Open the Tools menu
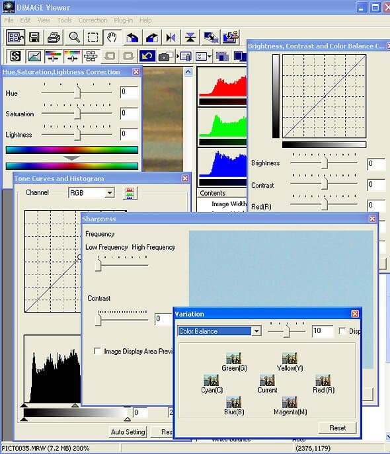390x454 pixels. point(64,20)
